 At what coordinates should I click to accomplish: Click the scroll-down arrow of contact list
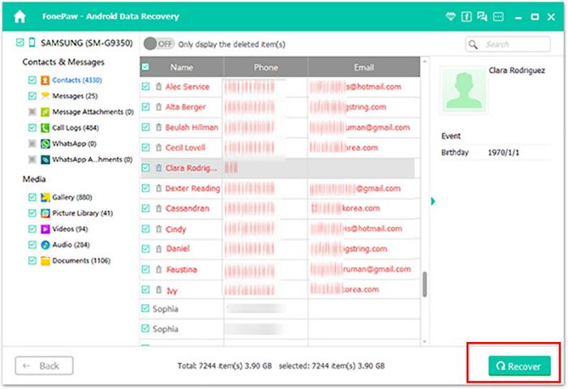pos(424,342)
